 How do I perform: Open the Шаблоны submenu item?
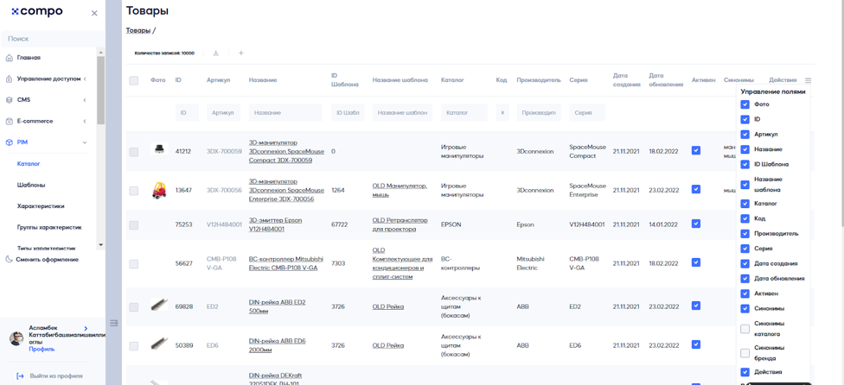(31, 185)
